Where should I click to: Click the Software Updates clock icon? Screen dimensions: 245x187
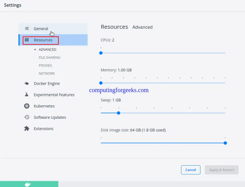point(27,117)
